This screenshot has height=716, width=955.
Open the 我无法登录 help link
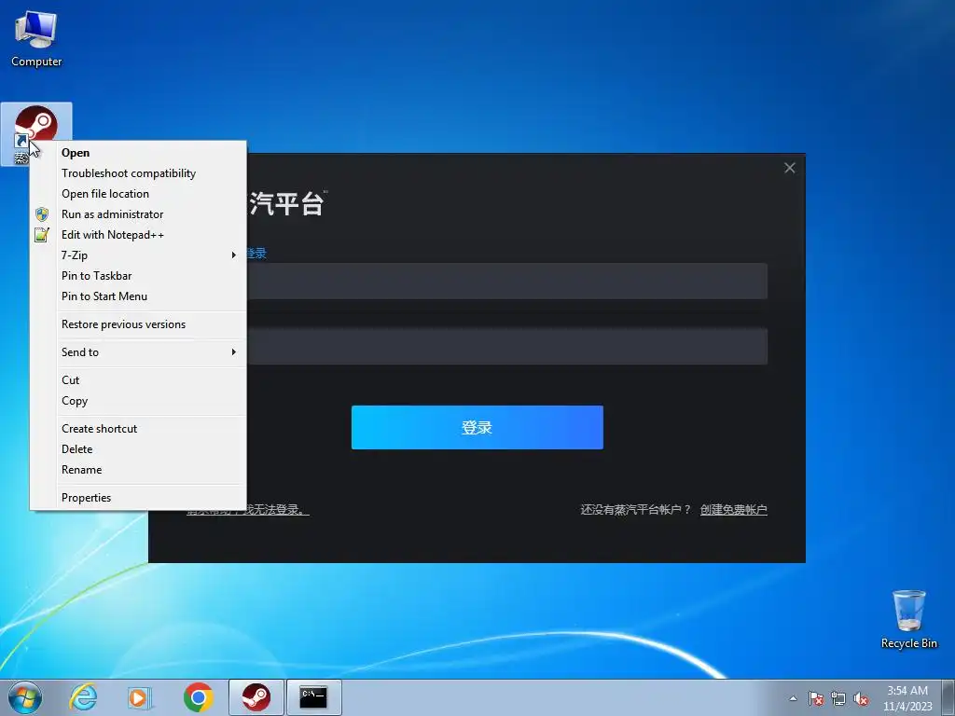pos(278,510)
